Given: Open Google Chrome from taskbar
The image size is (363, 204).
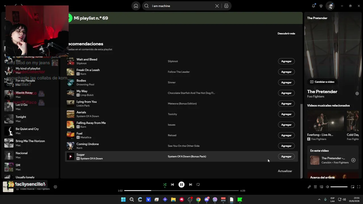Looking at the screenshot, I should [198, 199].
